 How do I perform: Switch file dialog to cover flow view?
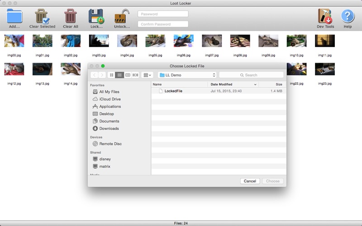(x=135, y=75)
